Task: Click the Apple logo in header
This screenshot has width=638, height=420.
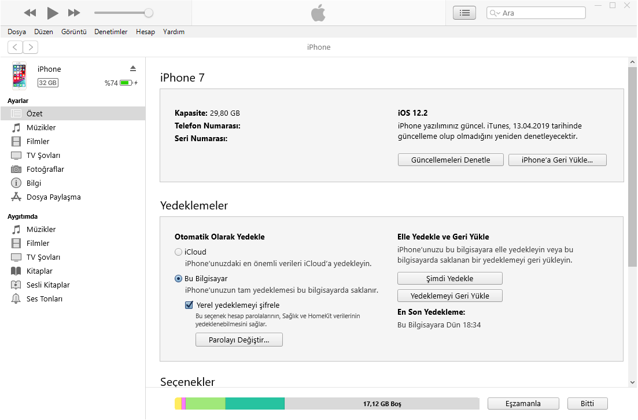Action: (318, 13)
